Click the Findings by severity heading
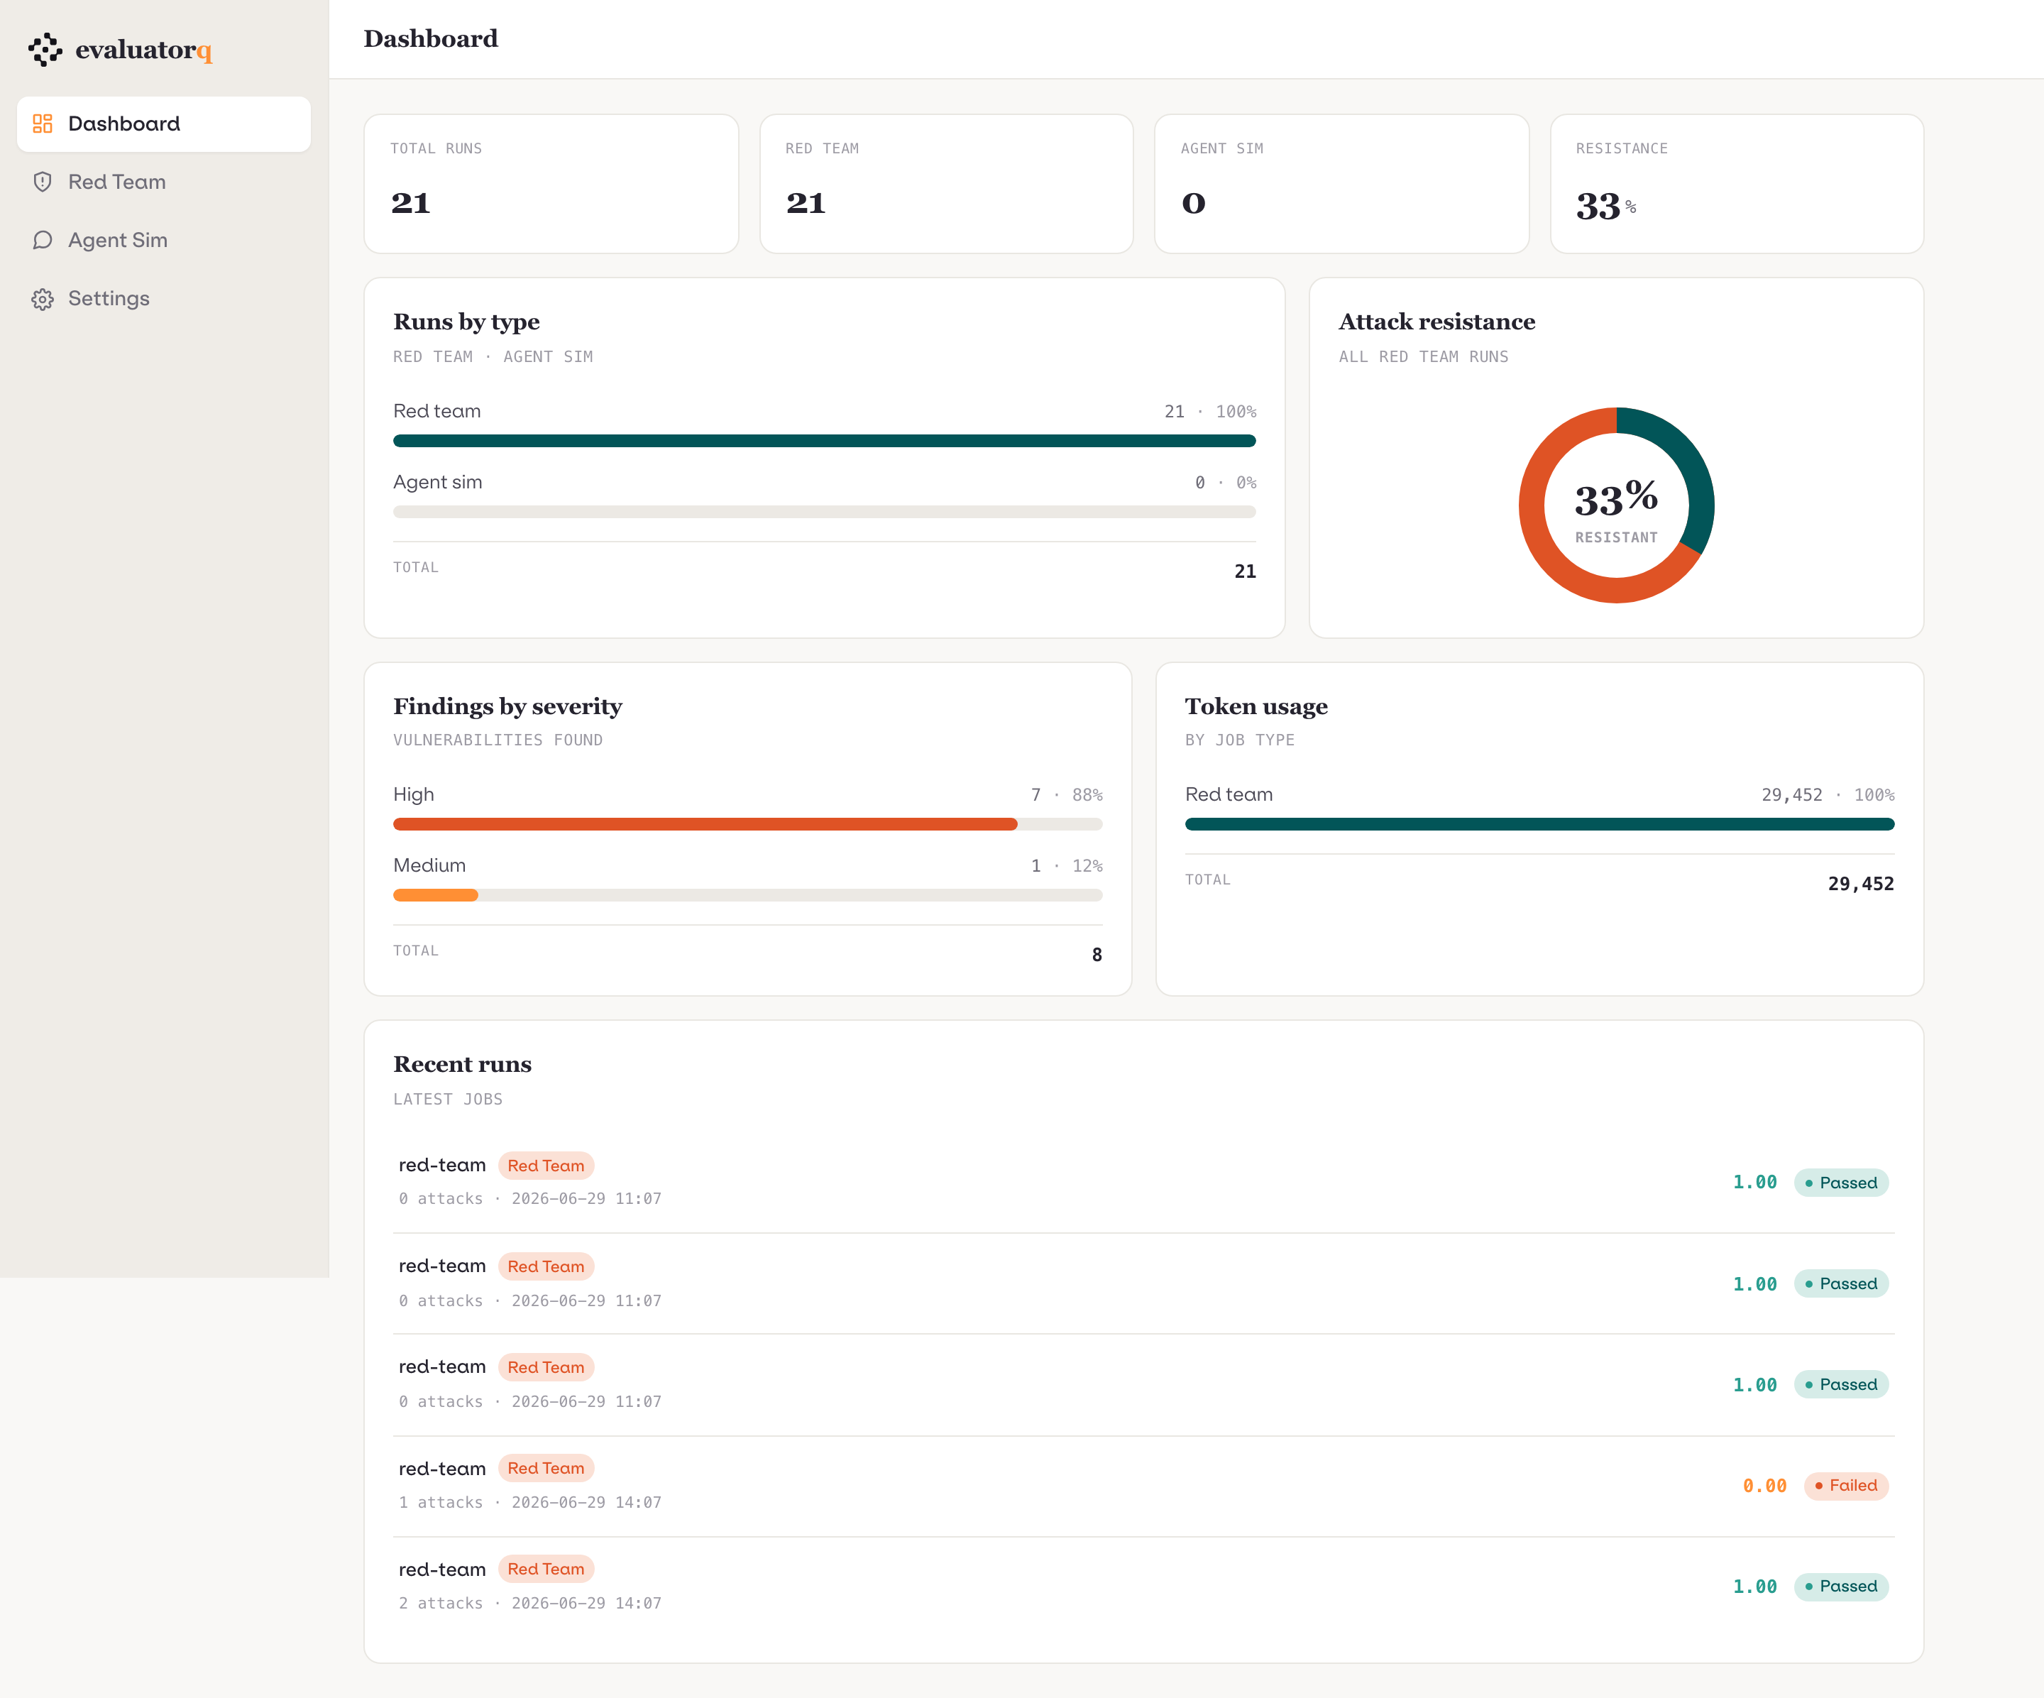 coord(507,707)
